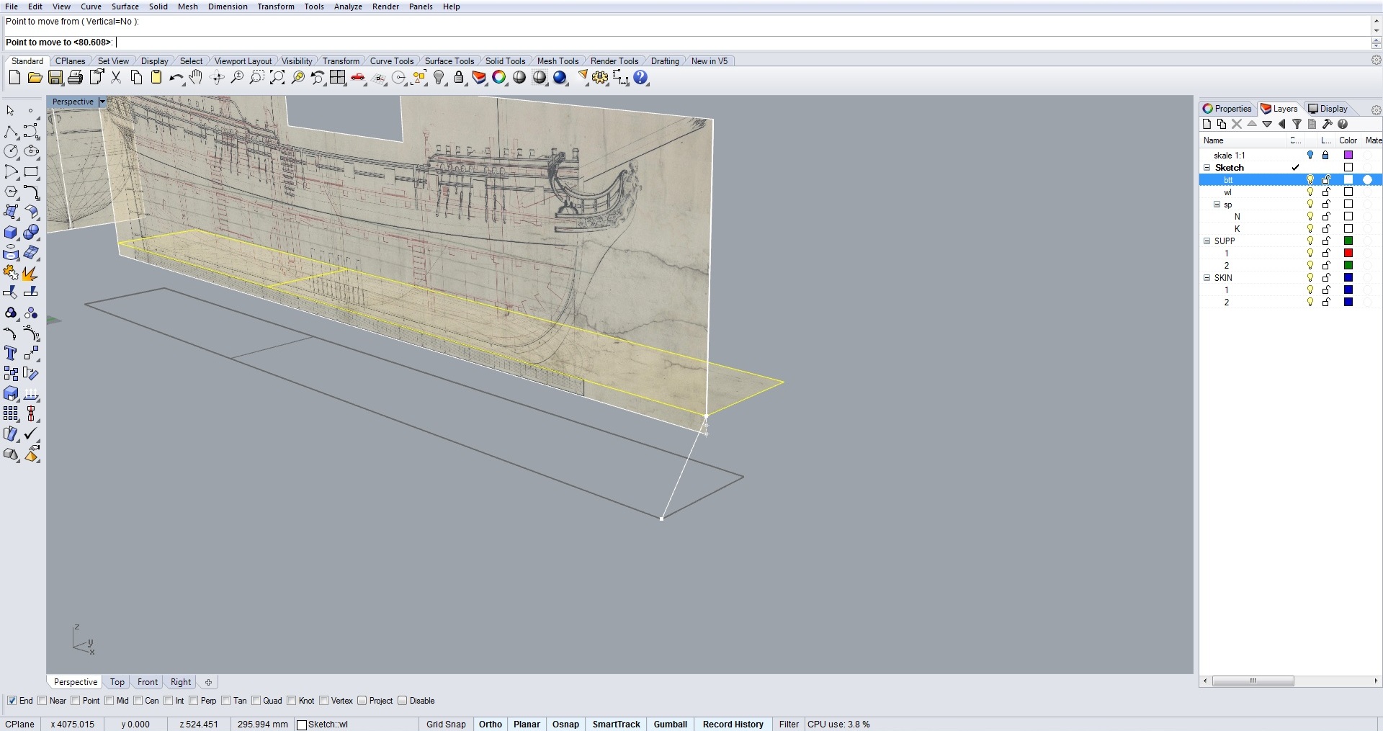Toggle Ortho in the status bar
Viewport: 1383px width, 731px height.
490,724
